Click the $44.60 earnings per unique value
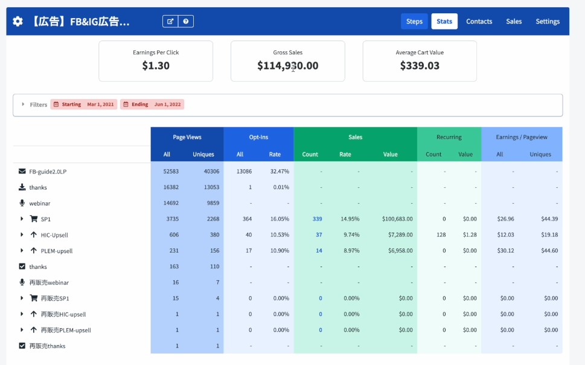 tap(549, 250)
